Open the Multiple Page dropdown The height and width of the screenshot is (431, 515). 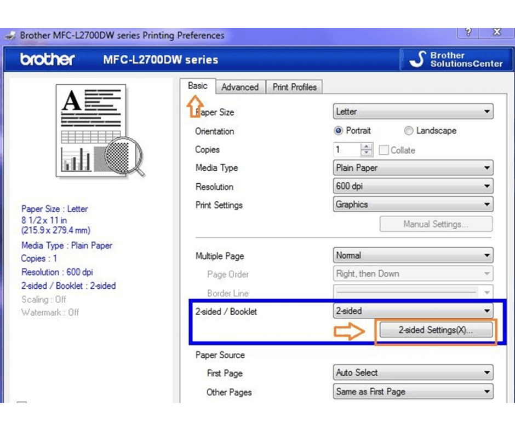coord(413,255)
